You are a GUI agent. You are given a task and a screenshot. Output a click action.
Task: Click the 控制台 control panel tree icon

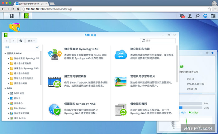[x=12, y=98]
